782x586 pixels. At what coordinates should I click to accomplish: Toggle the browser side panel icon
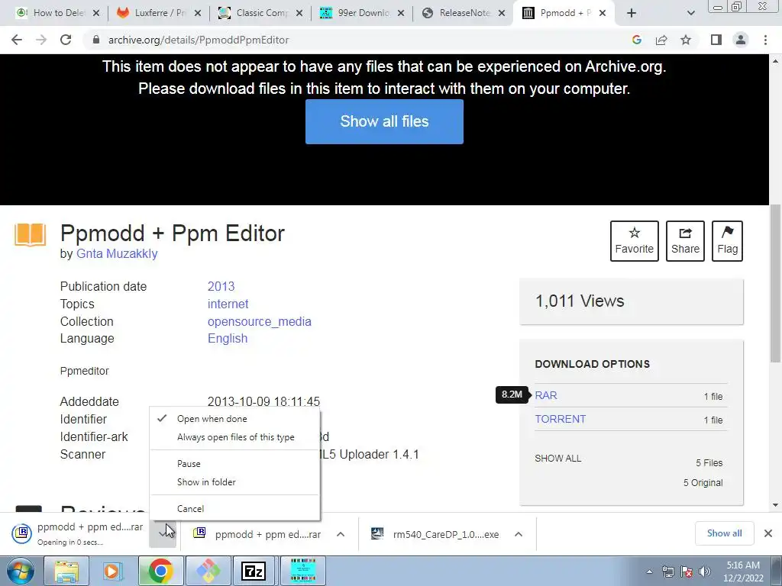716,40
